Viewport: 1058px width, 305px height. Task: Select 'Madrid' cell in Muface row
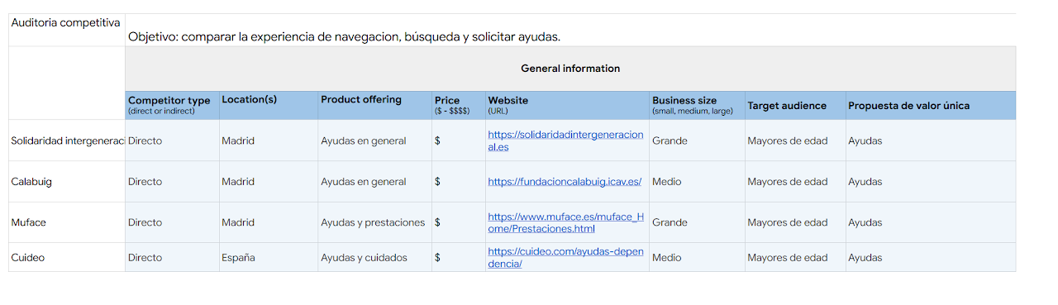coord(269,222)
